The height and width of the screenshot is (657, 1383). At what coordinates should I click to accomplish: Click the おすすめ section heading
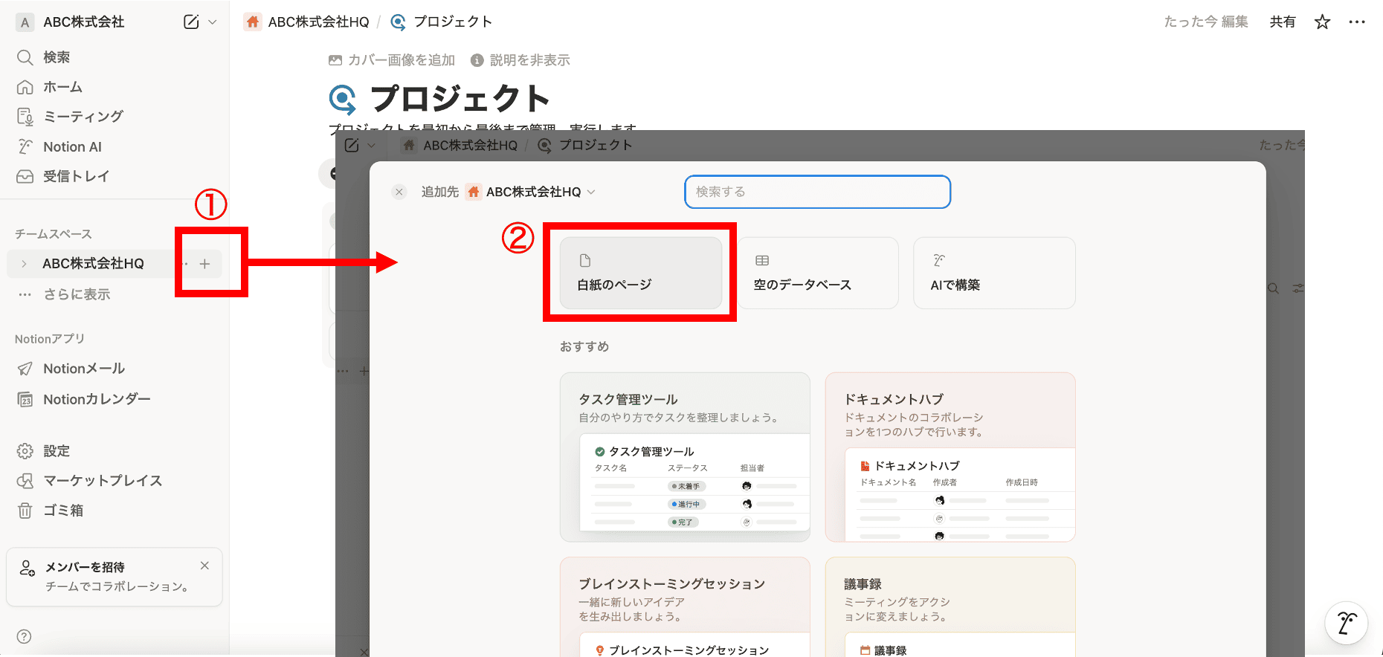click(584, 346)
